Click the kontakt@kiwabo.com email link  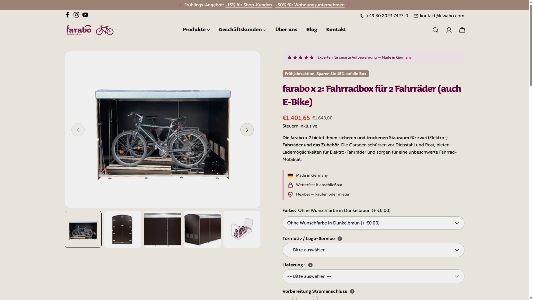coord(442,16)
